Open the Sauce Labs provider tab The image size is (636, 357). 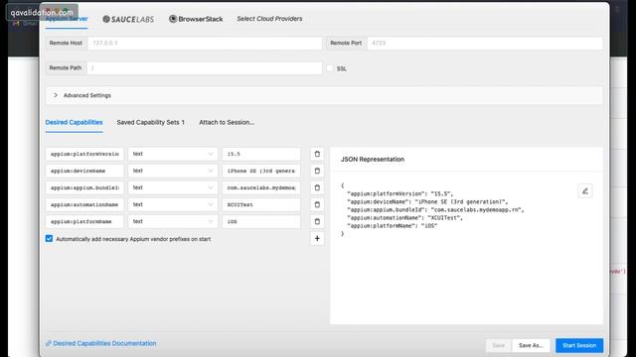[x=128, y=19]
